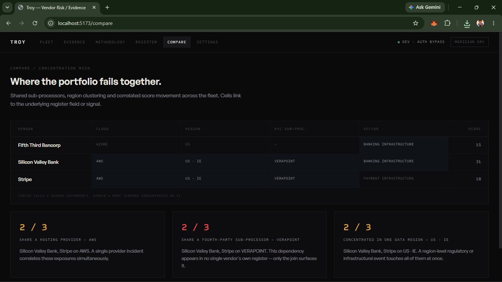Click Stripe's AWS cloud cell
This screenshot has width=502, height=282.
pos(136,179)
